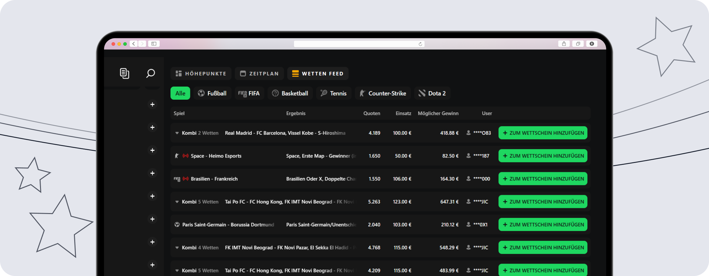Add the Kombi 4 Wetten bet to bet slip

point(543,248)
